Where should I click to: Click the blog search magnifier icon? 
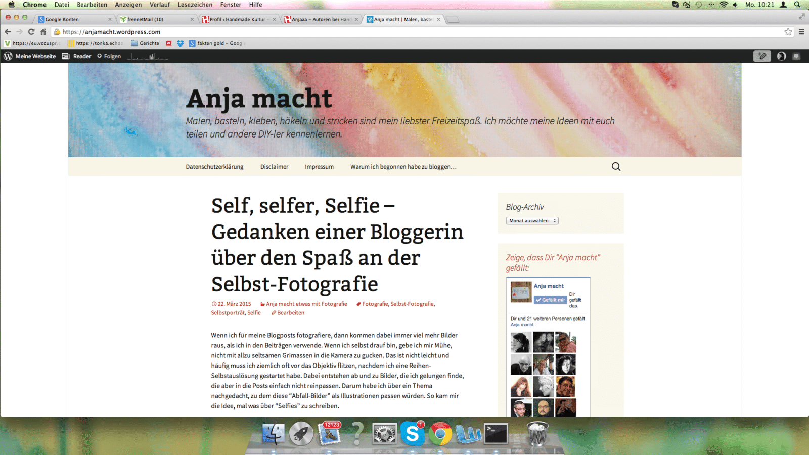616,167
